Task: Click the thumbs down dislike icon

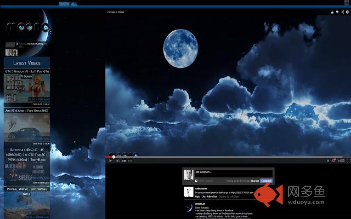Action: click(x=337, y=11)
